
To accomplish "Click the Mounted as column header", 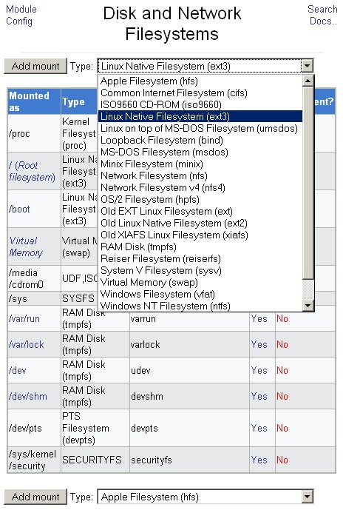I will (34, 101).
